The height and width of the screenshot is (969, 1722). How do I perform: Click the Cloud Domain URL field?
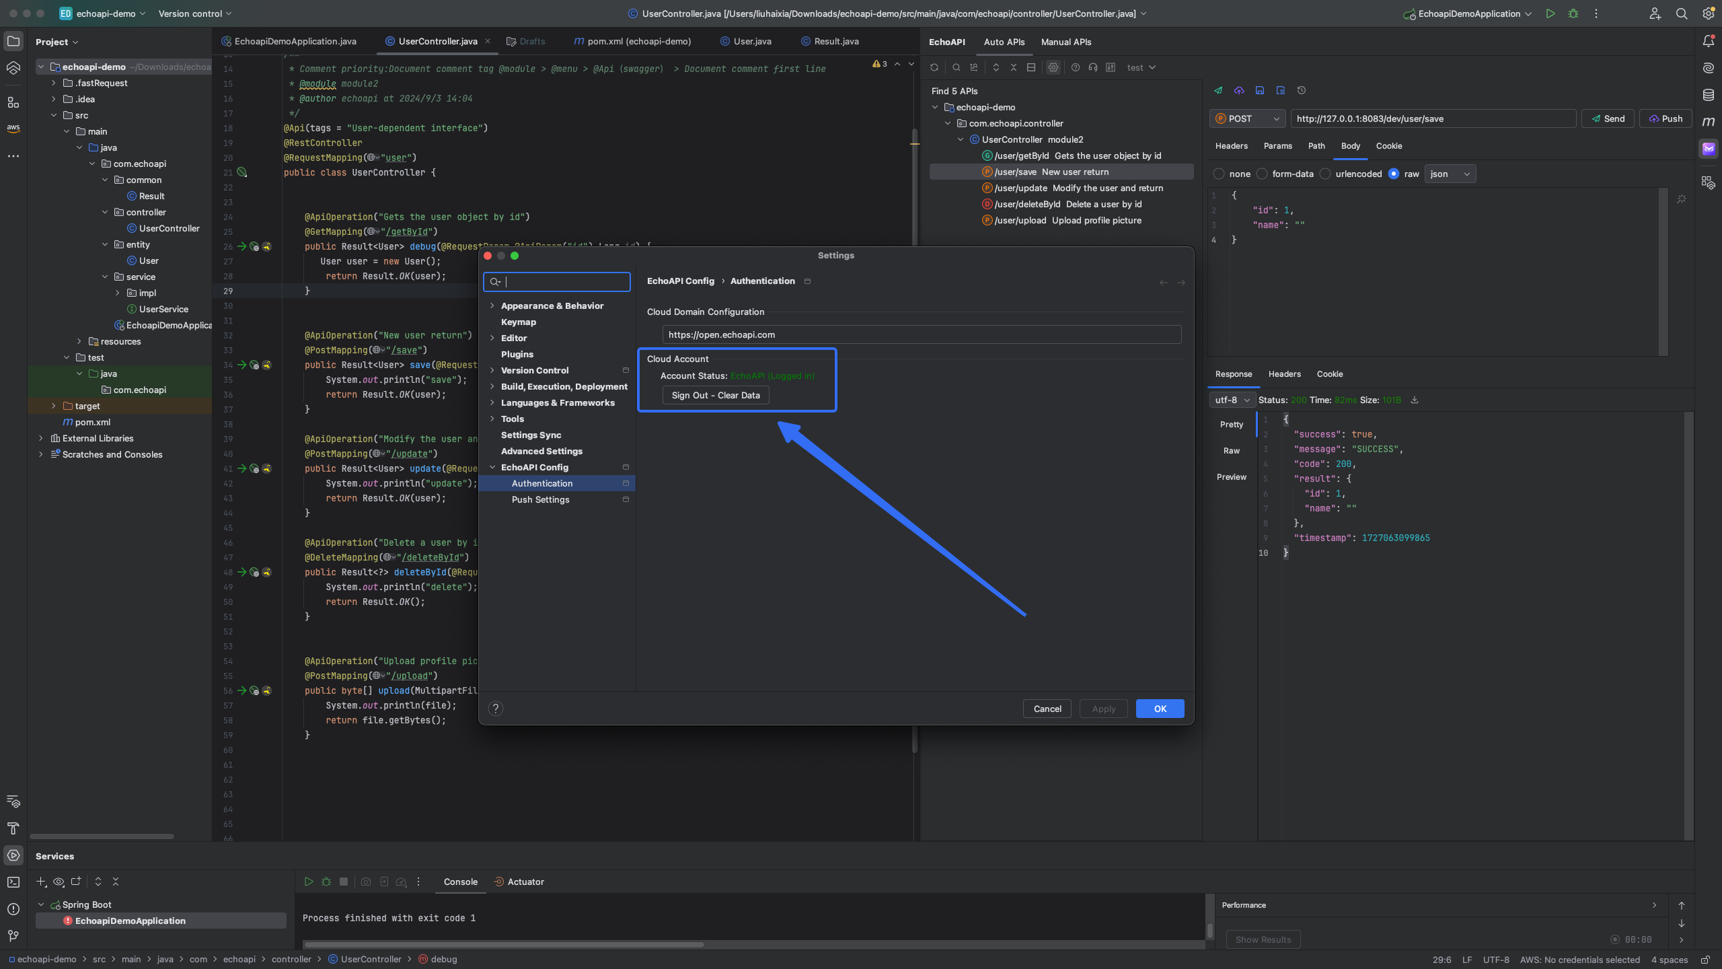pyautogui.click(x=922, y=334)
